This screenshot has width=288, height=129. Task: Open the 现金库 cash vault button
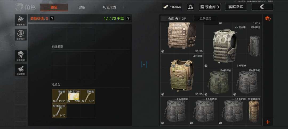(x=210, y=7)
